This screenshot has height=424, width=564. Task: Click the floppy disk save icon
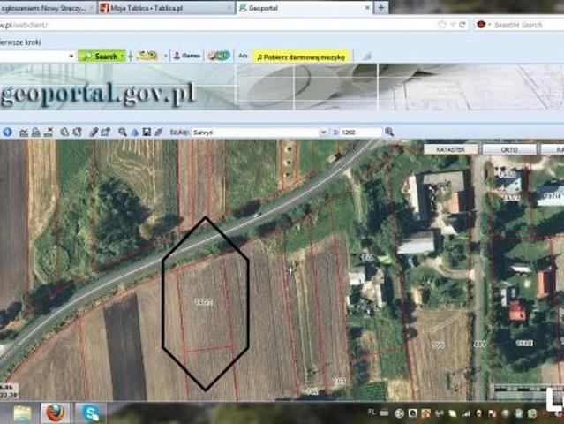coord(147,132)
